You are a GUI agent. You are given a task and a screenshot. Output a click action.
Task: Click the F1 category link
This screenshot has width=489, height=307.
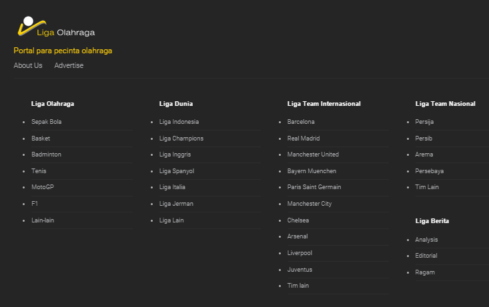[x=35, y=204]
